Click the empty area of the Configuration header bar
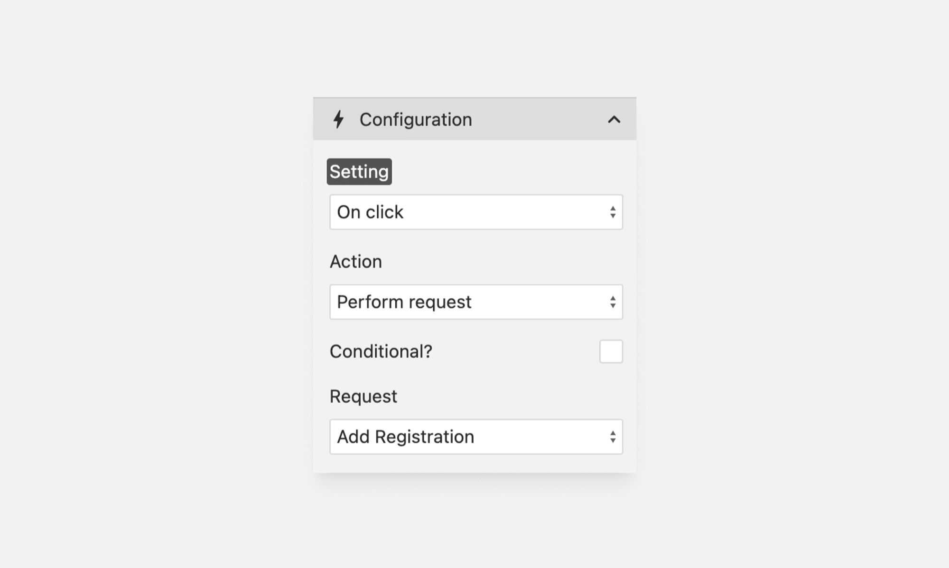Image resolution: width=949 pixels, height=568 pixels. (x=536, y=119)
